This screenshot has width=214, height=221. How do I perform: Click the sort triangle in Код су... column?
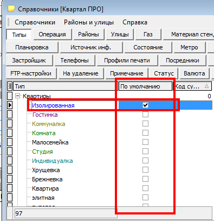point(206,86)
